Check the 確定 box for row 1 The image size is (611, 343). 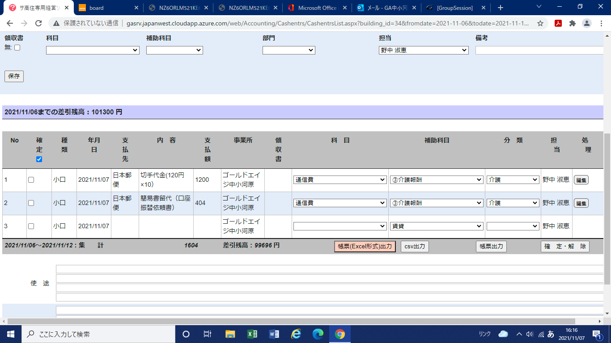pos(31,180)
